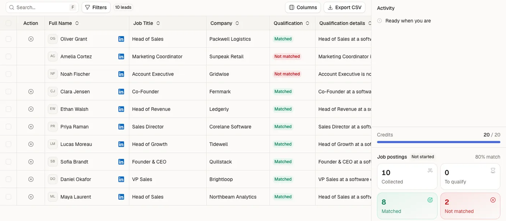Open the To qualify card
The width and height of the screenshot is (506, 221).
click(470, 177)
